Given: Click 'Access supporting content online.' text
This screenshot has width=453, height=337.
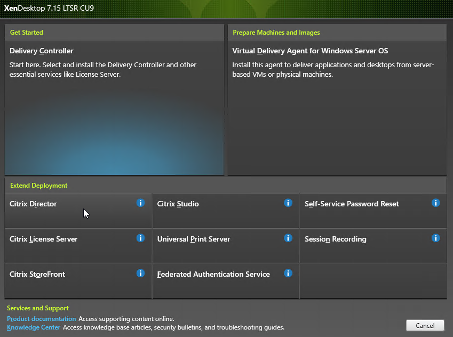Looking at the screenshot, I should click(126, 319).
